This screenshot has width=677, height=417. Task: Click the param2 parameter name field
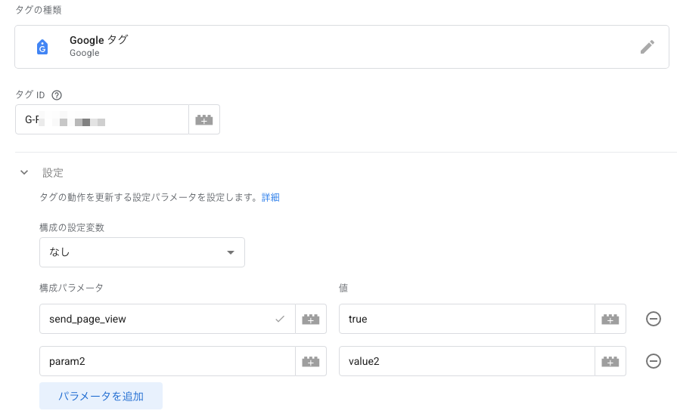[x=167, y=361]
